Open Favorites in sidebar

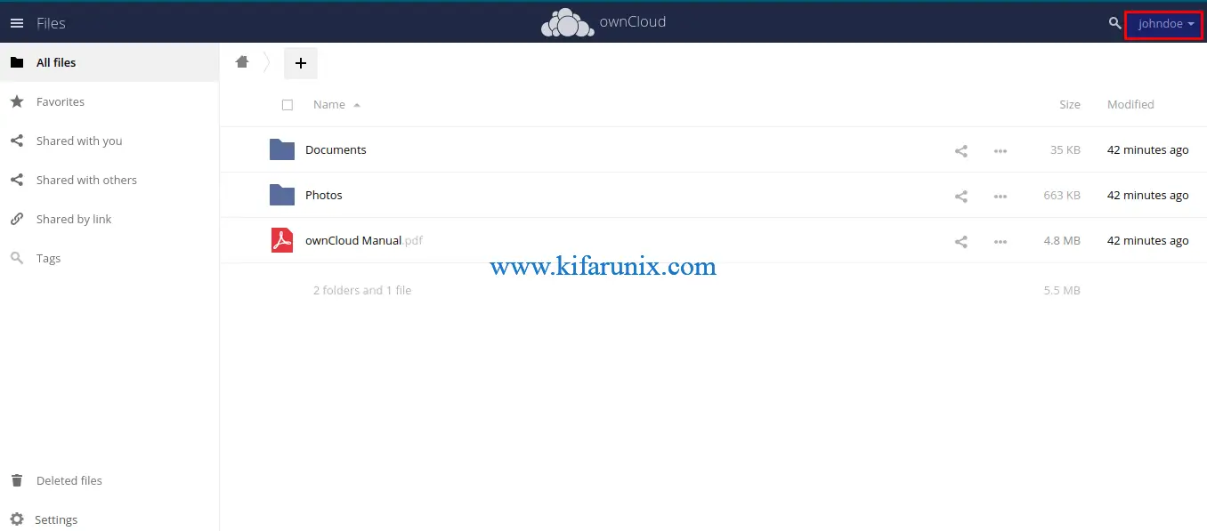pos(109,101)
